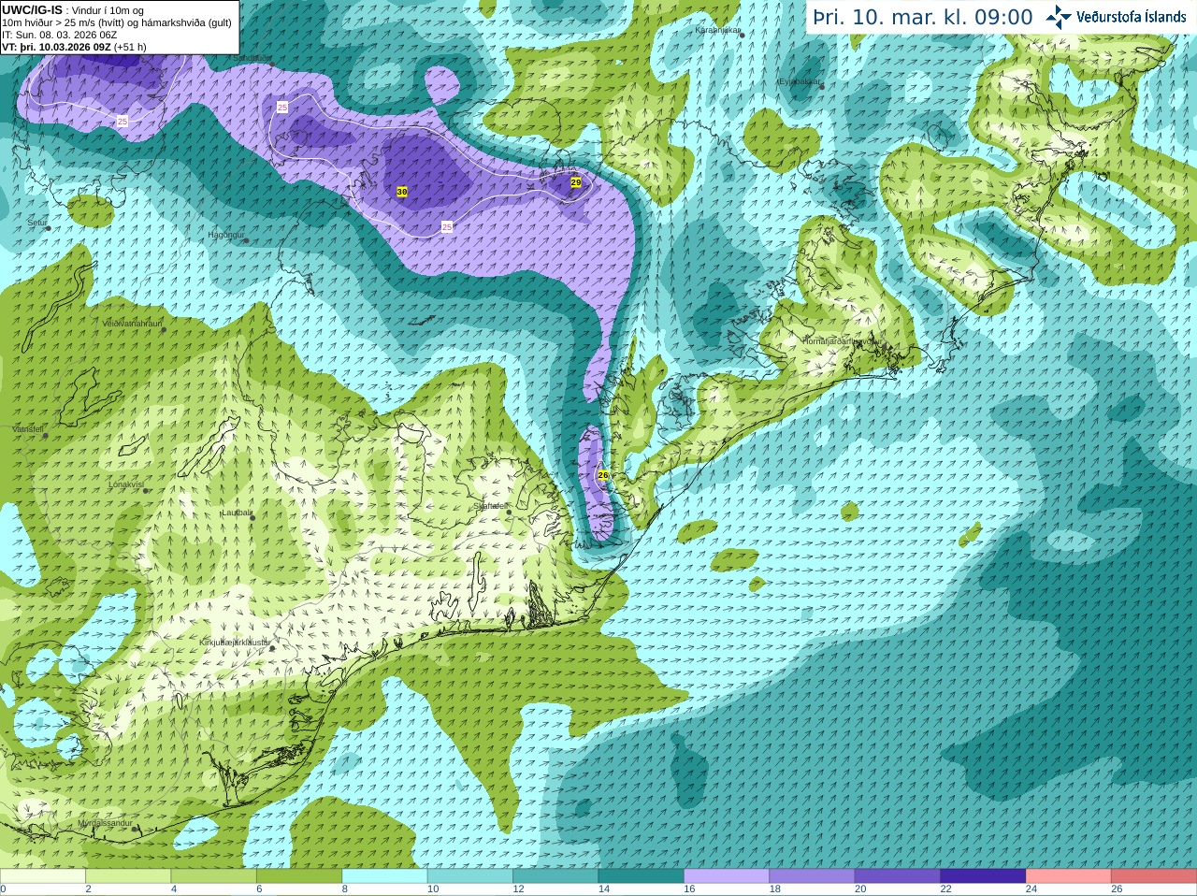The image size is (1197, 896).
Task: Click the yellow 30 max gust marker
Action: (402, 192)
